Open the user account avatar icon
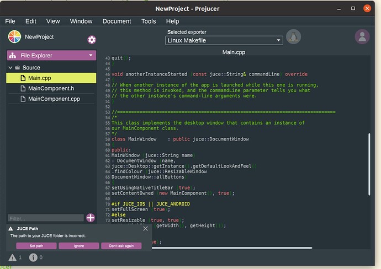The height and width of the screenshot is (269, 381). [x=362, y=37]
